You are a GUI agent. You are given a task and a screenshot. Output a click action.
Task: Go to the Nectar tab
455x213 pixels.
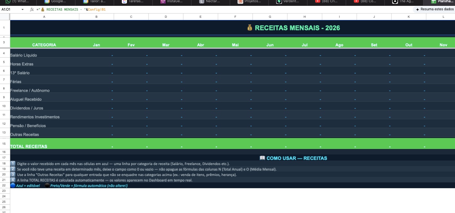coord(211,2)
